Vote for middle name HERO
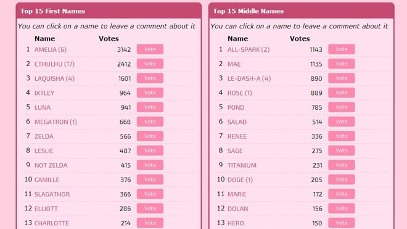This screenshot has width=407, height=229. tap(342, 223)
